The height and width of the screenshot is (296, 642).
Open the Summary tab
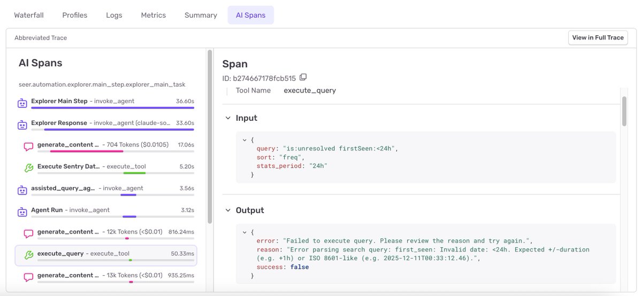tap(201, 15)
